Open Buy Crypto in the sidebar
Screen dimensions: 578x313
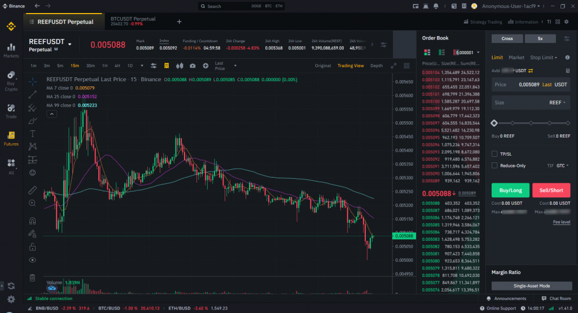(11, 81)
